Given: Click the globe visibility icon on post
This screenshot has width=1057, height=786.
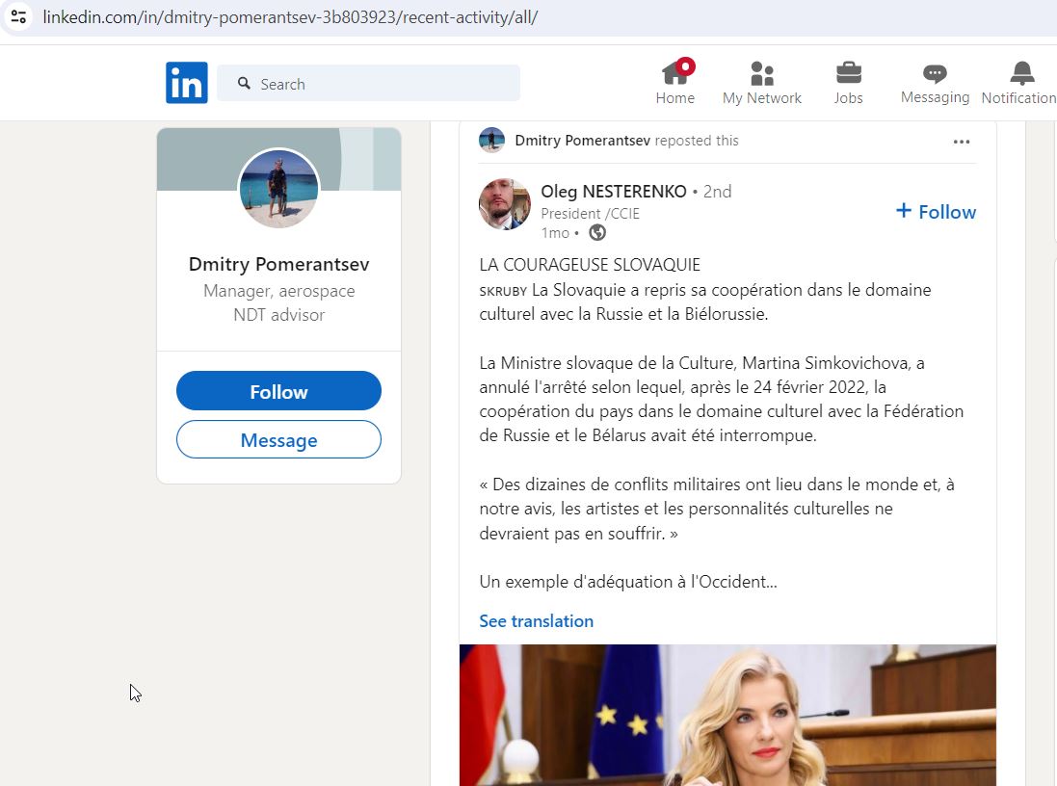Looking at the screenshot, I should tap(597, 232).
